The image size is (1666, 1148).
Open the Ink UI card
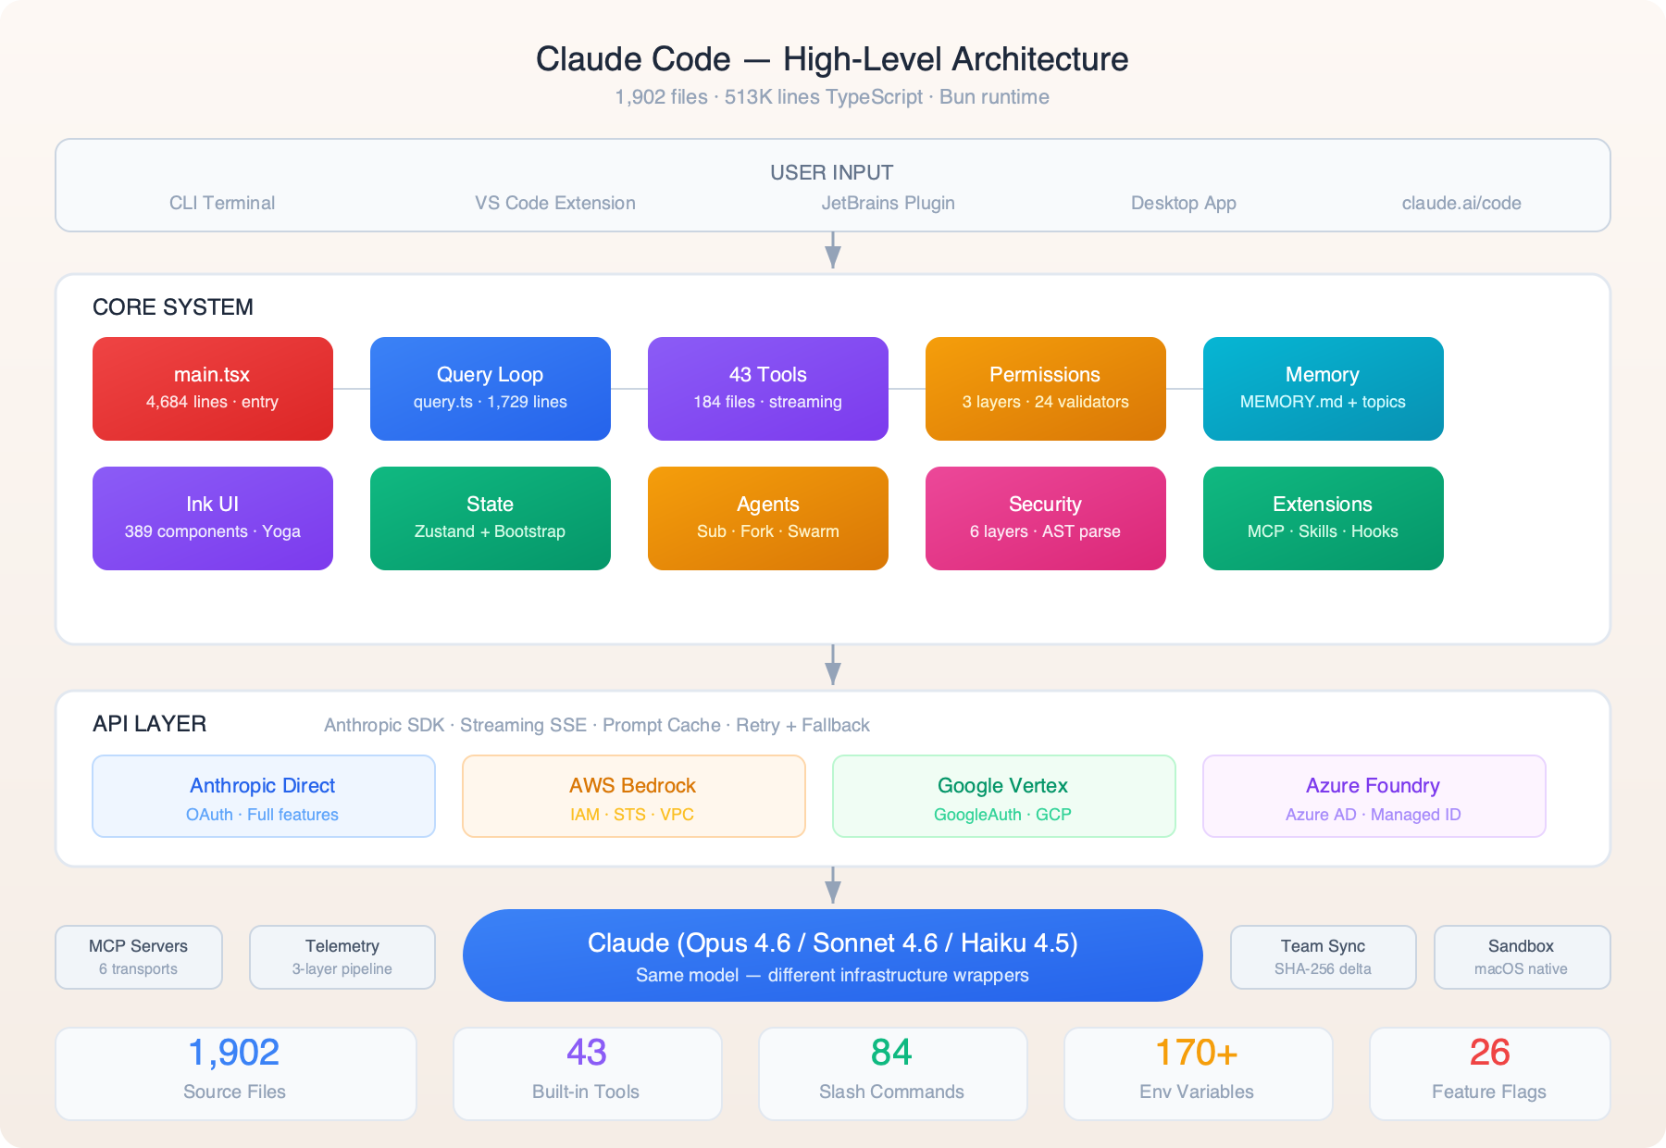212,518
